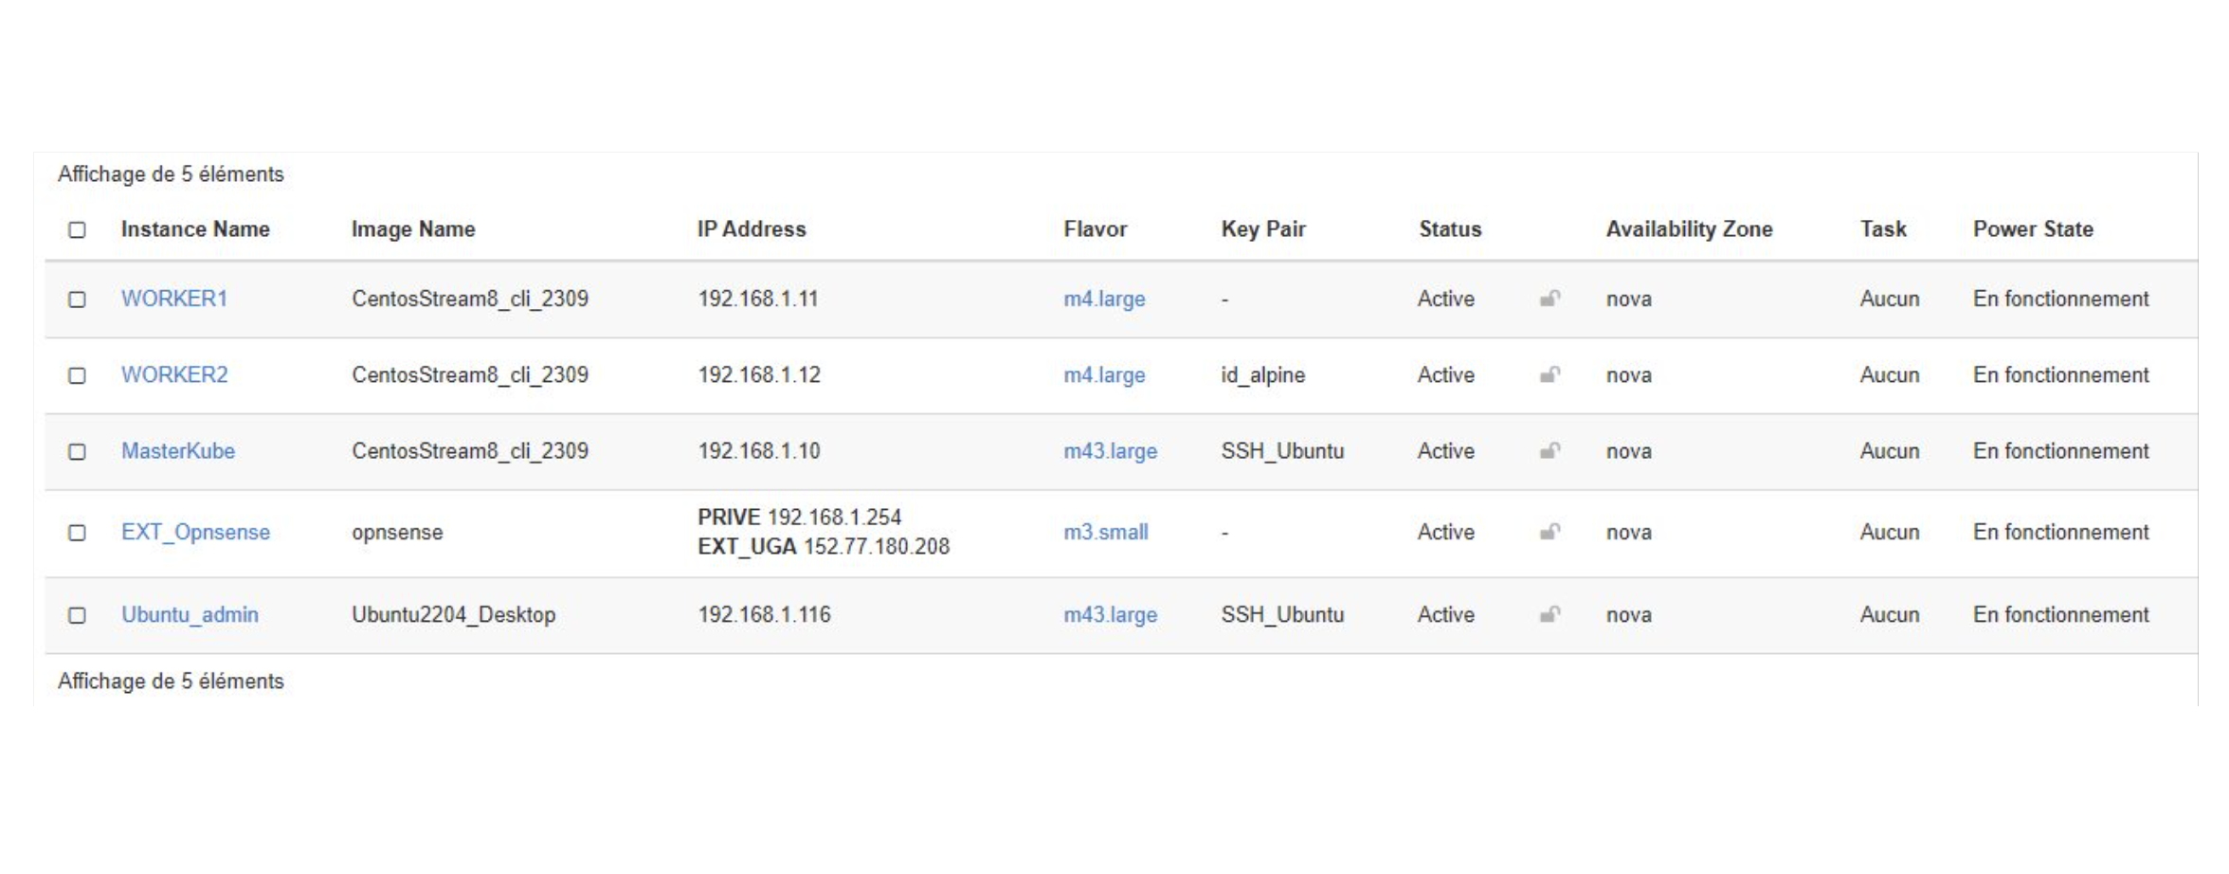Click the lock status icon for WORKER2

[1549, 375]
